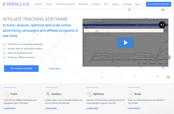Toggle the video sound icon
174x114 pixels.
coord(162,25)
